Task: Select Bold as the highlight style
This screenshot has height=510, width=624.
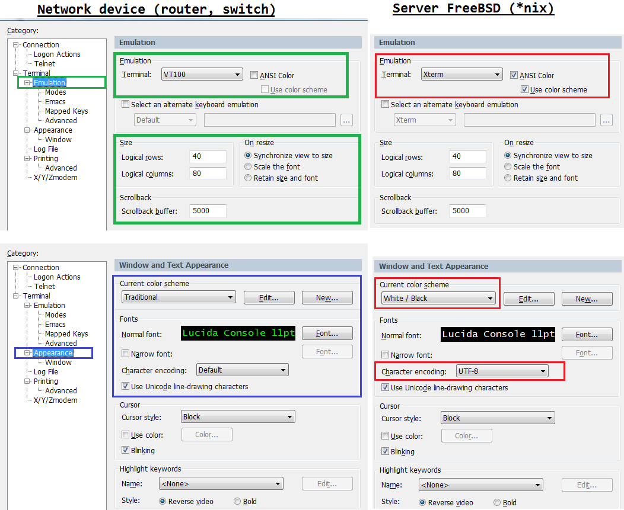Action: tap(237, 501)
